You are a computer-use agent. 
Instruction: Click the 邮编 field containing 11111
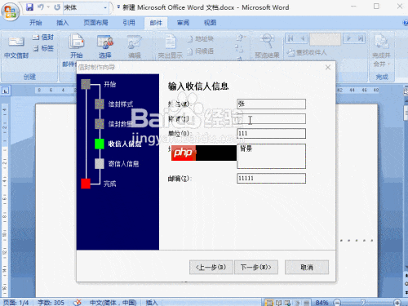click(272, 179)
